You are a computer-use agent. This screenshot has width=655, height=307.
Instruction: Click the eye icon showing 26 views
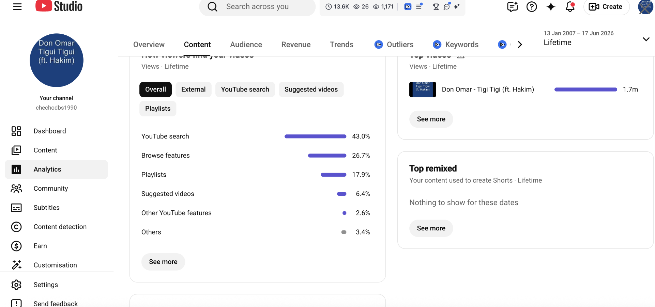coord(356,6)
